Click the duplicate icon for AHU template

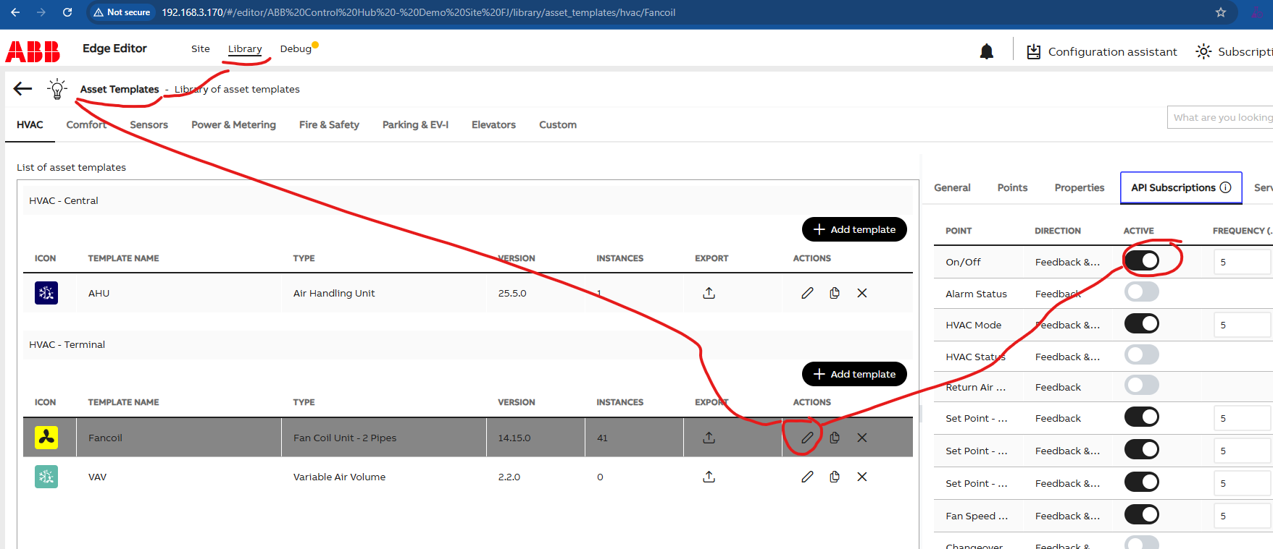point(835,293)
